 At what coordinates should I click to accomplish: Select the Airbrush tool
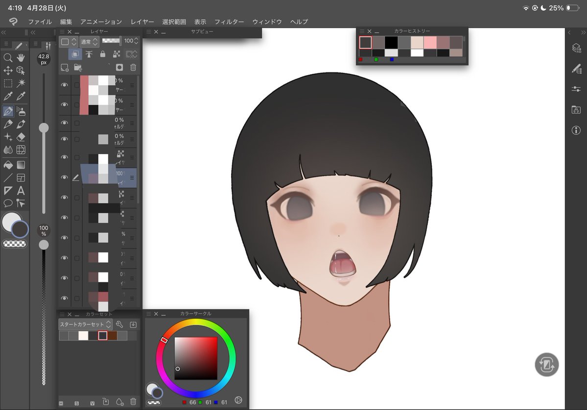(x=22, y=111)
